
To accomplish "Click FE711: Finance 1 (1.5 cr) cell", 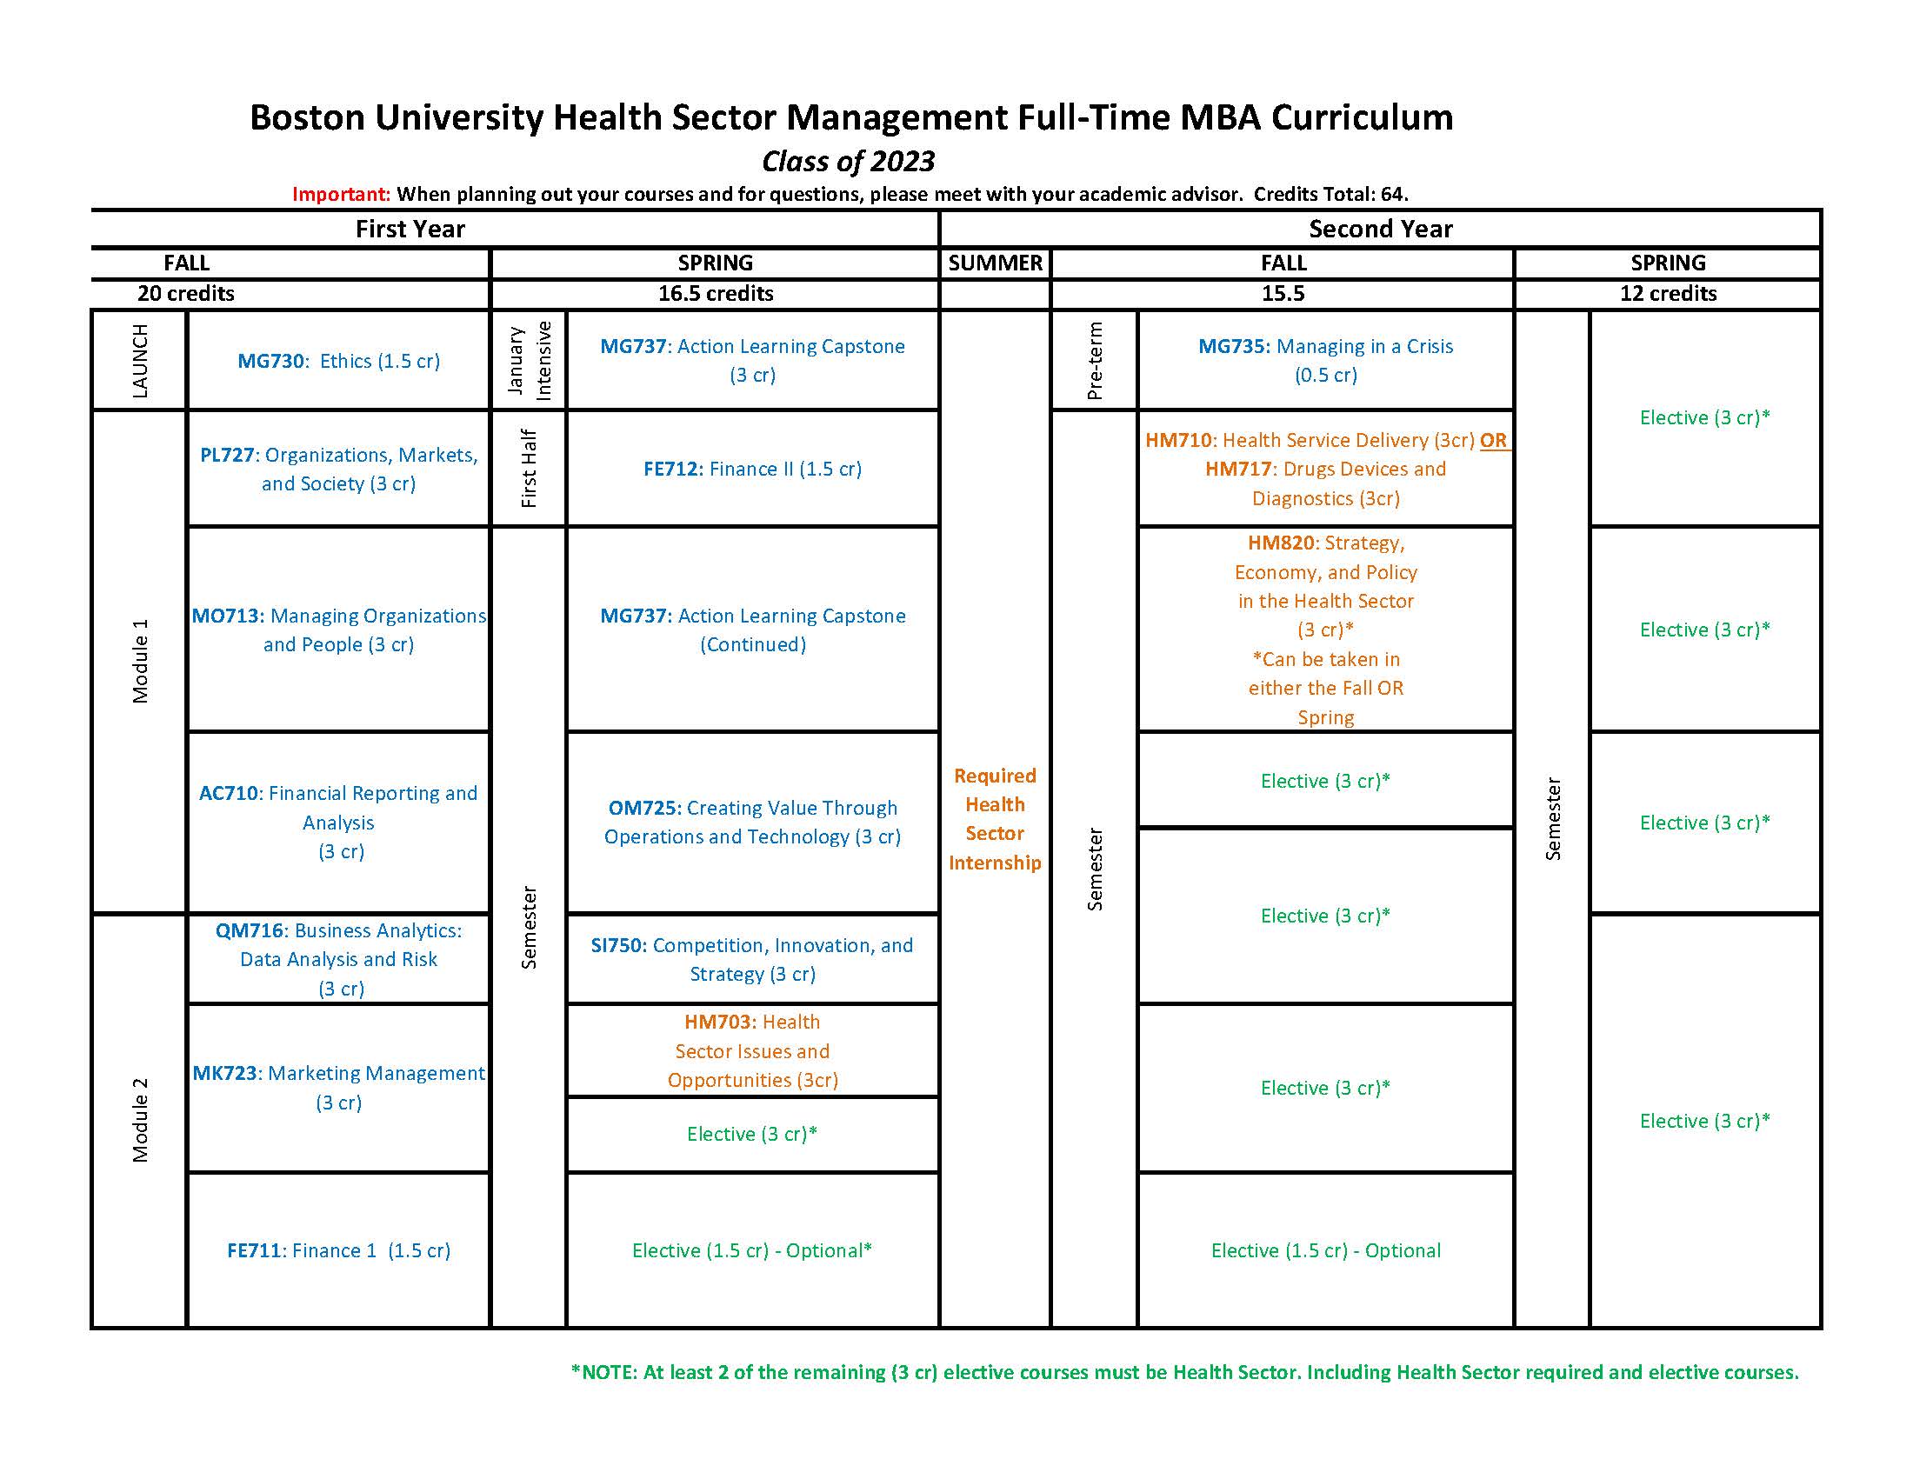I will 338,1250.
